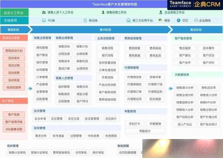The width and height of the screenshot is (223, 158).
Task: Click the 订单管理 box
Action: point(42,77)
